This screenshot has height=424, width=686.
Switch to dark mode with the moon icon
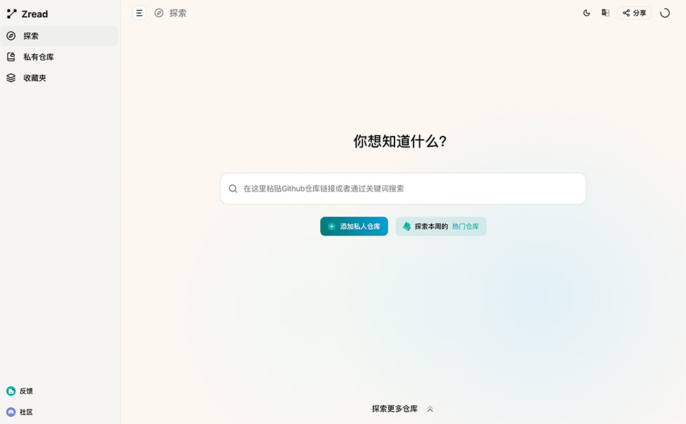pyautogui.click(x=587, y=13)
